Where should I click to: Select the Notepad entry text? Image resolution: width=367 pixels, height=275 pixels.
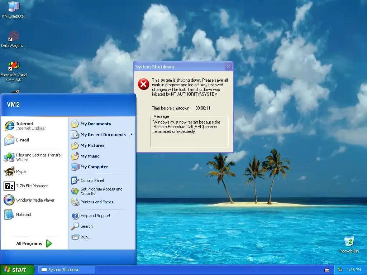coord(23,214)
